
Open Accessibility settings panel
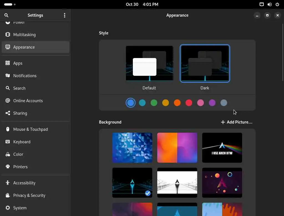coord(35,183)
